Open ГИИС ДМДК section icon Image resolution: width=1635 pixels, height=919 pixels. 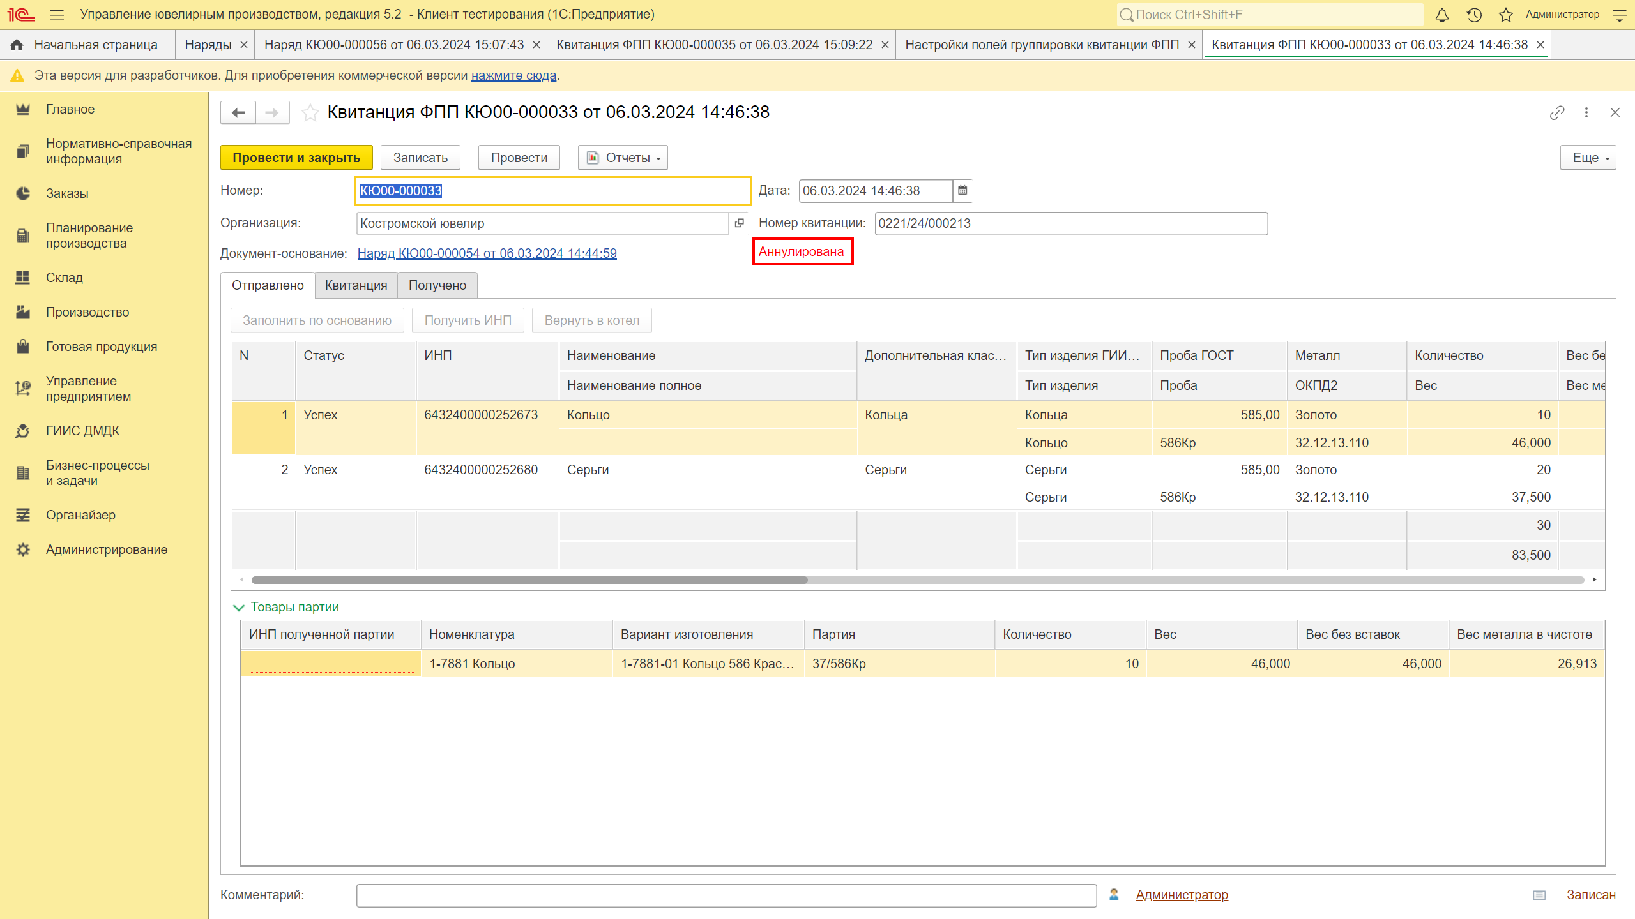pyautogui.click(x=23, y=431)
